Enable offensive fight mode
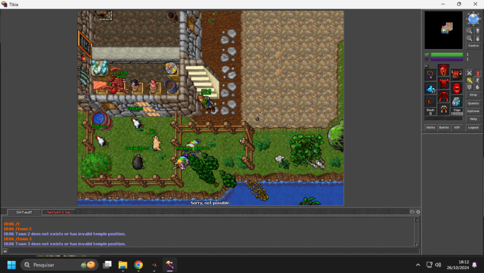The image size is (484, 273). coord(469,73)
